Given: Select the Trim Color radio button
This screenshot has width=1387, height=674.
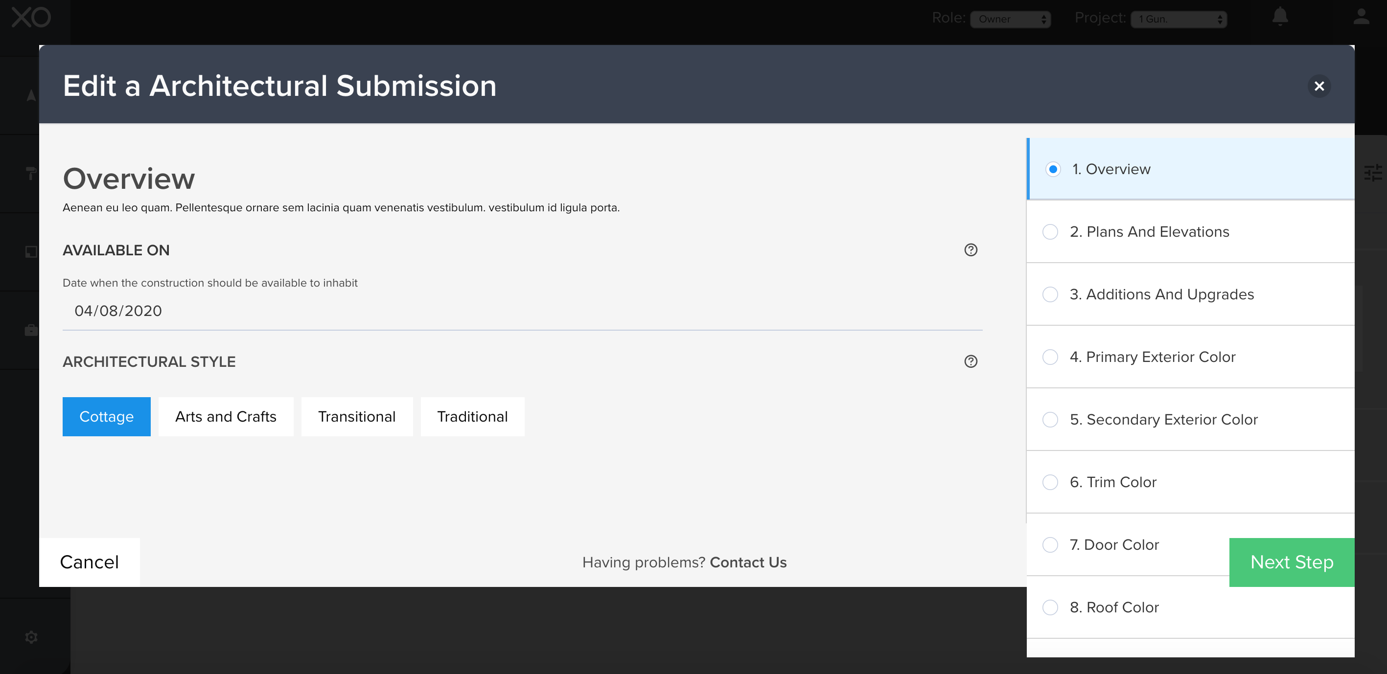Looking at the screenshot, I should tap(1050, 482).
